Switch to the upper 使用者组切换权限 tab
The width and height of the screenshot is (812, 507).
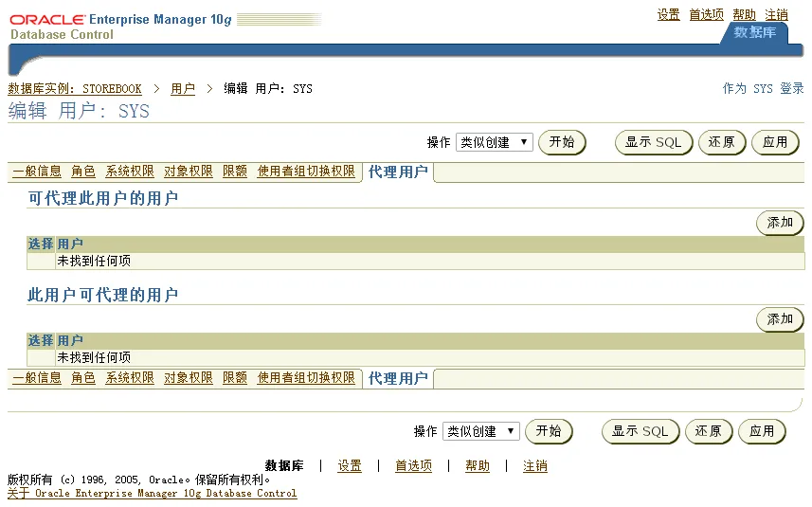tap(306, 171)
